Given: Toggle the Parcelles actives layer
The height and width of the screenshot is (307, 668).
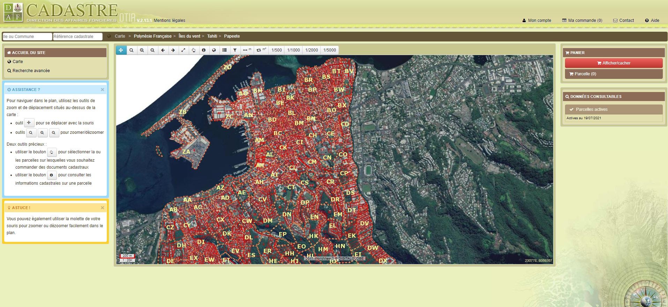Looking at the screenshot, I should pyautogui.click(x=592, y=109).
